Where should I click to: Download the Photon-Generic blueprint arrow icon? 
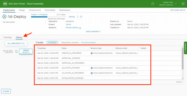(x=80, y=28)
